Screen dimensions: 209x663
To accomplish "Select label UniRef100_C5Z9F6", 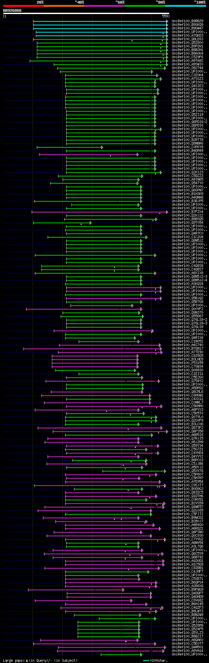I will [187, 57].
